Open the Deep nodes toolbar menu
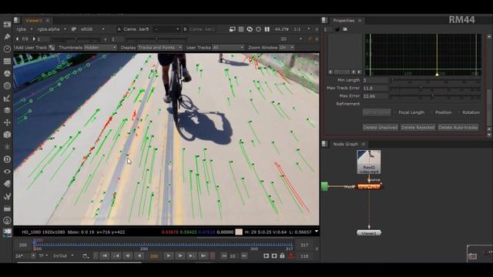The height and width of the screenshot is (277, 493). point(7,159)
